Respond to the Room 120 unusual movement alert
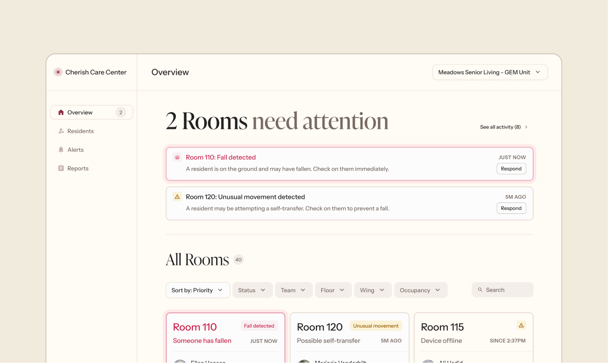 click(511, 208)
